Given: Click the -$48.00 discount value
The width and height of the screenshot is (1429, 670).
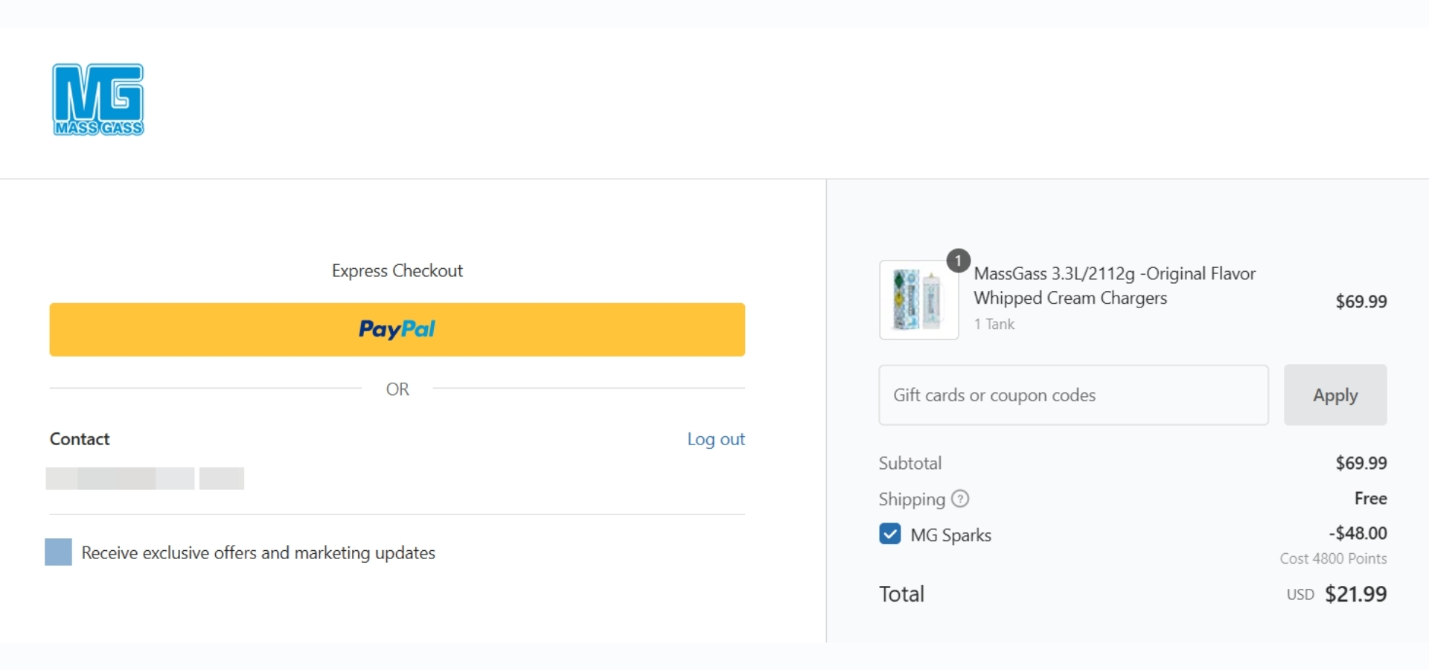Looking at the screenshot, I should [x=1358, y=533].
